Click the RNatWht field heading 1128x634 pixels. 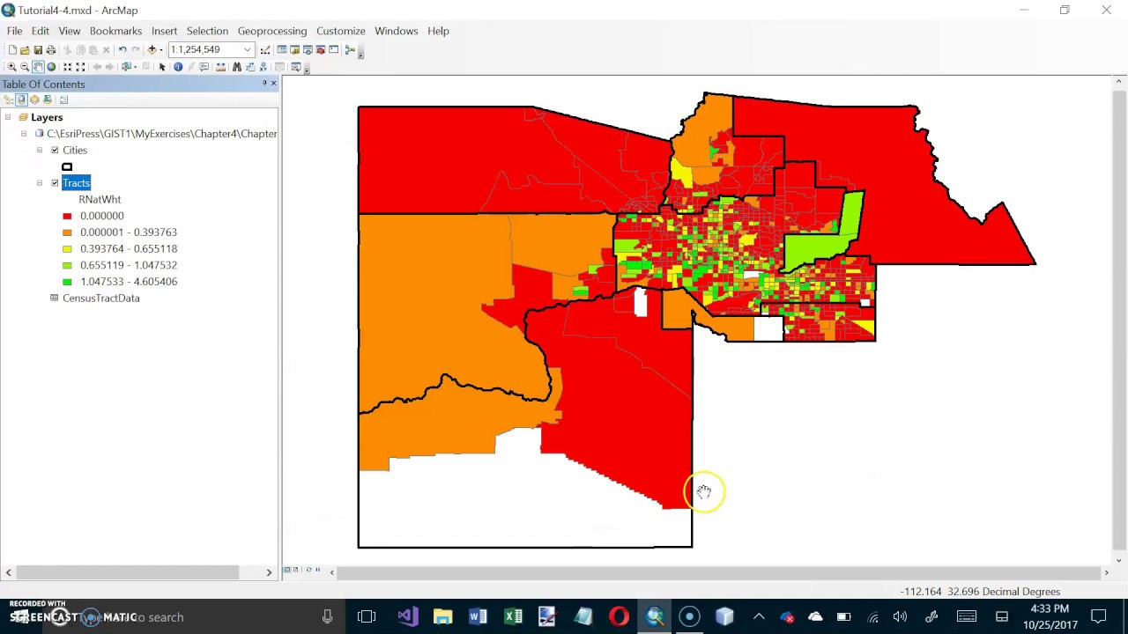(x=100, y=200)
